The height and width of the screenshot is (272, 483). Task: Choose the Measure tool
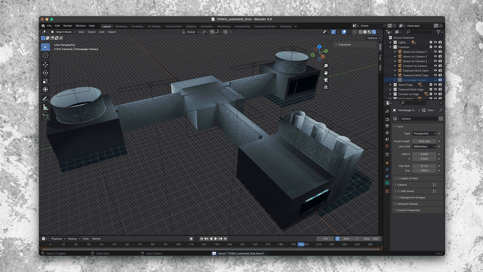45,108
